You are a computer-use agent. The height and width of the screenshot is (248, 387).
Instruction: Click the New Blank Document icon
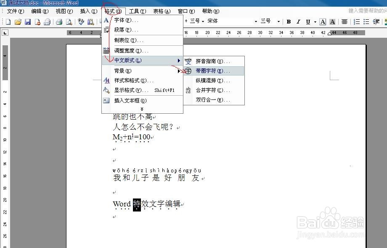(9, 22)
